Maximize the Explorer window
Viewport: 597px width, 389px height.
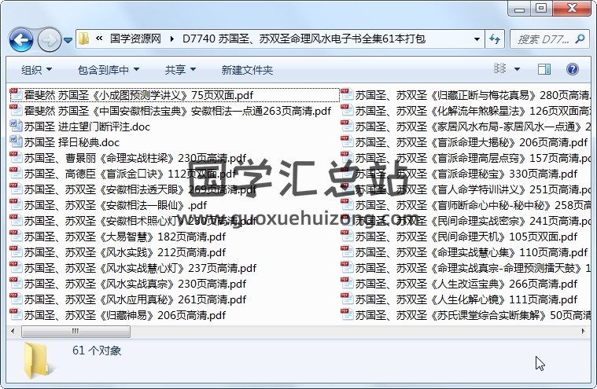[540, 8]
